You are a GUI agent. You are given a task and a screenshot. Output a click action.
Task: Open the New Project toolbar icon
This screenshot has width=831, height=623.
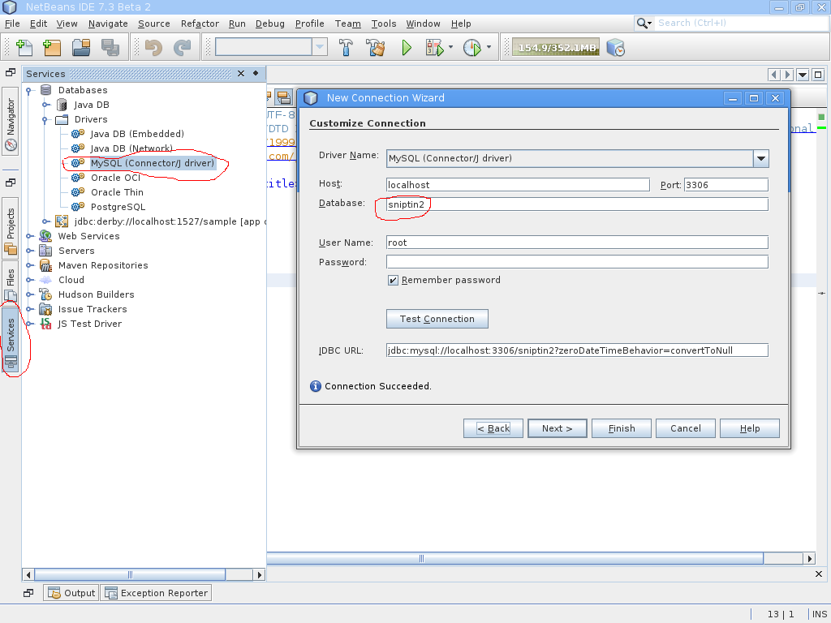[52, 47]
